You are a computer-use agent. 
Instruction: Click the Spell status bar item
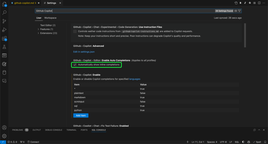[257, 142]
